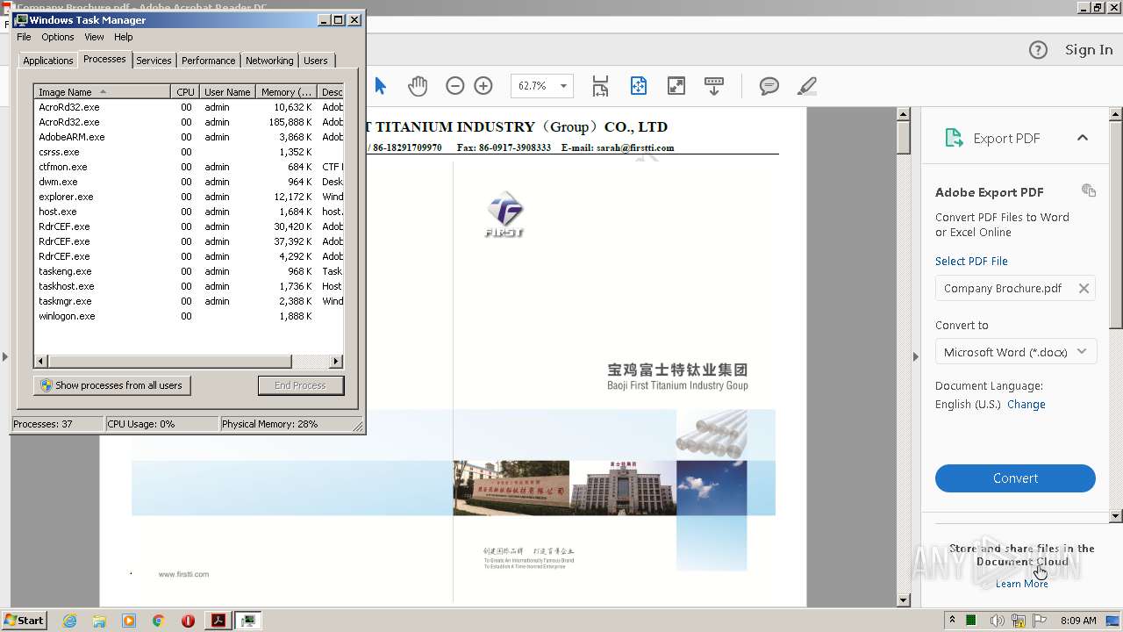Launch Google Chrome from taskbar
Screen dimensions: 1123x632
pyautogui.click(x=158, y=621)
